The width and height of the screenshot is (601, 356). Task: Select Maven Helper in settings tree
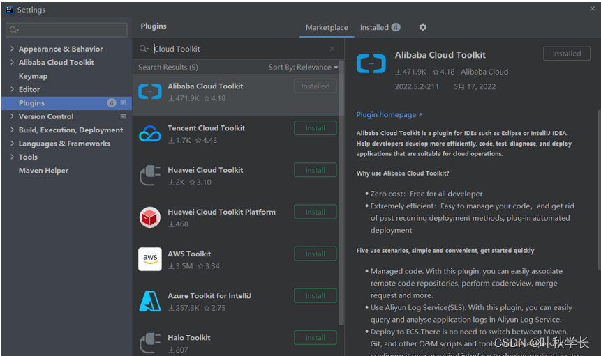[x=43, y=171]
